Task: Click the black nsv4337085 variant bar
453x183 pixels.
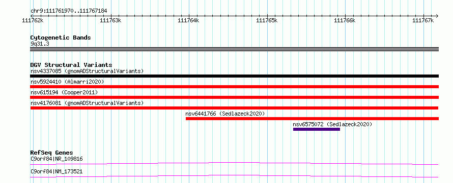Action: click(234, 76)
